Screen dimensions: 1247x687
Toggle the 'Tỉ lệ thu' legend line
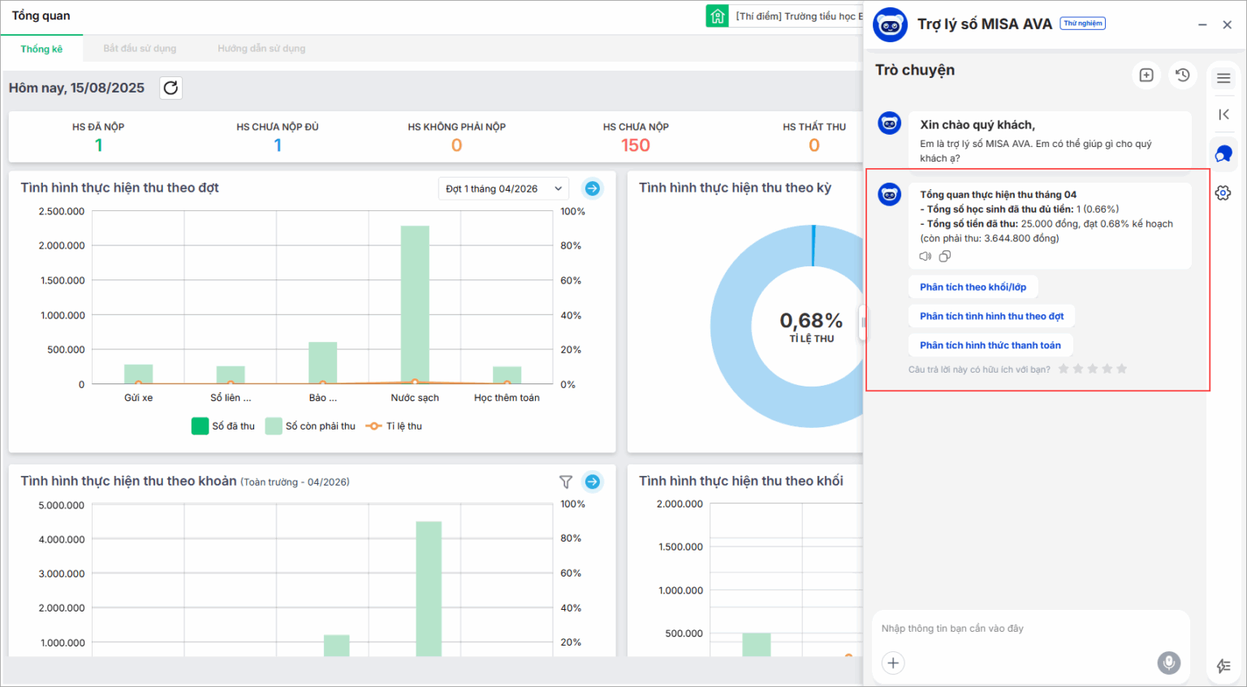click(395, 426)
